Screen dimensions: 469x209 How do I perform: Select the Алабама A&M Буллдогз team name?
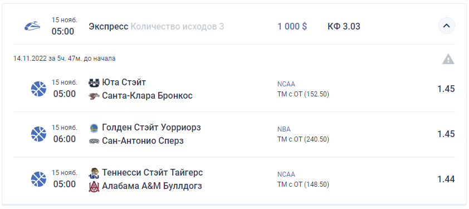coord(152,186)
